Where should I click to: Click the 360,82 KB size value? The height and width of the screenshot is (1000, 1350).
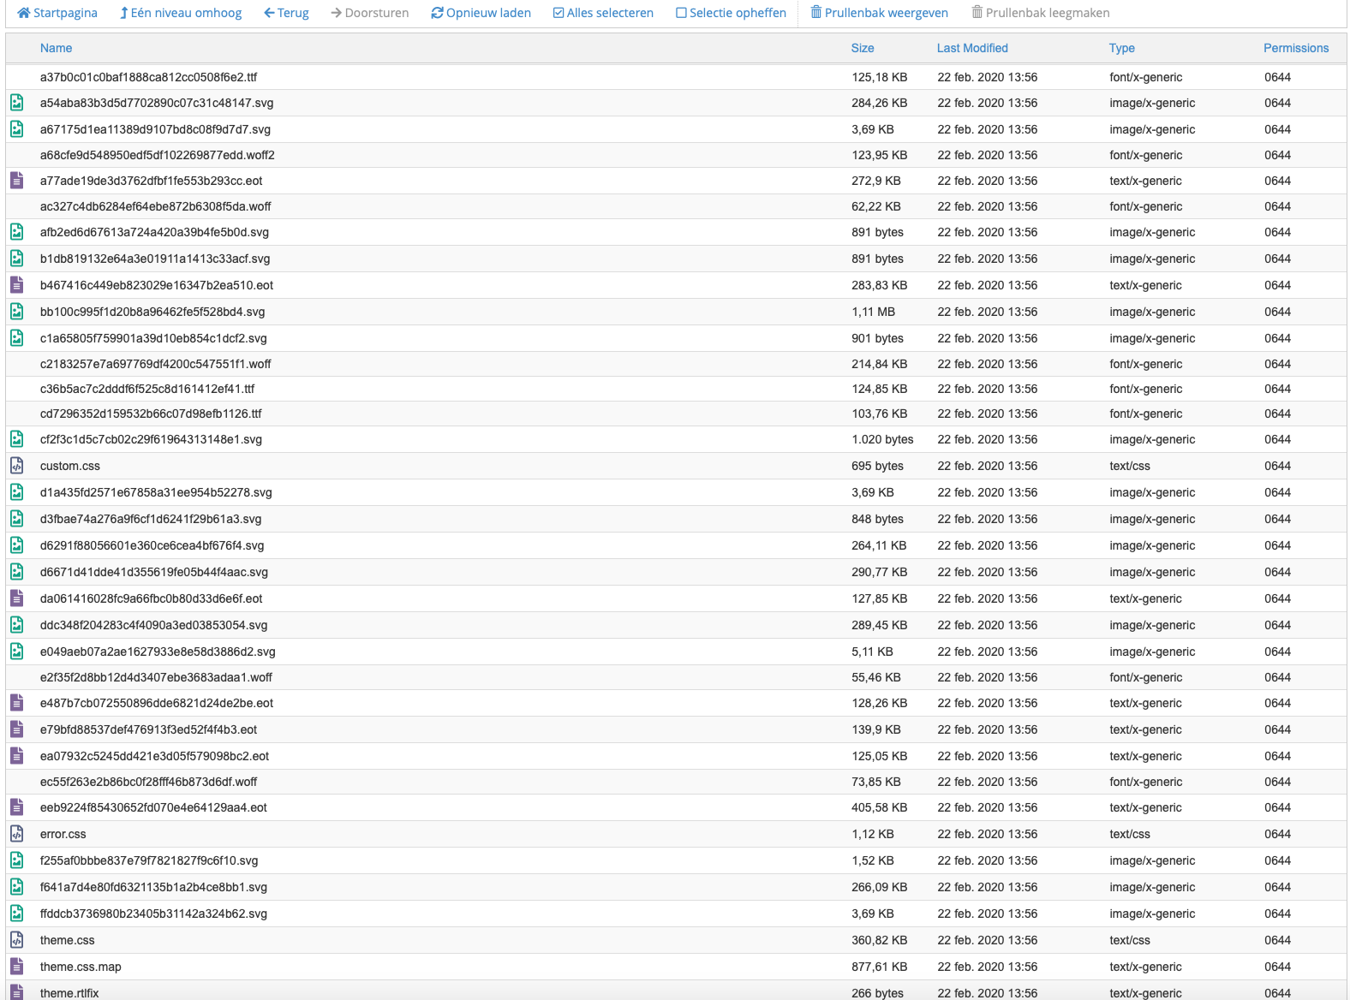click(x=879, y=940)
